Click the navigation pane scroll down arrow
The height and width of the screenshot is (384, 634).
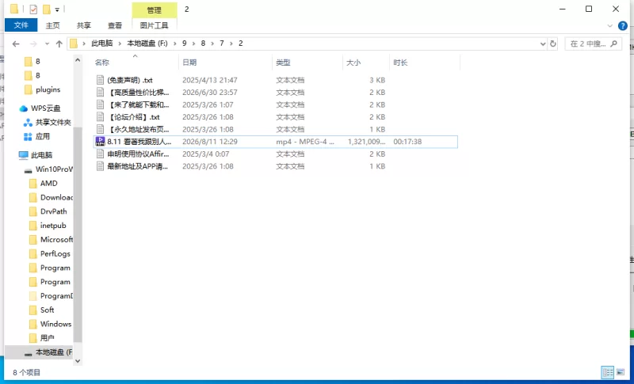78,361
